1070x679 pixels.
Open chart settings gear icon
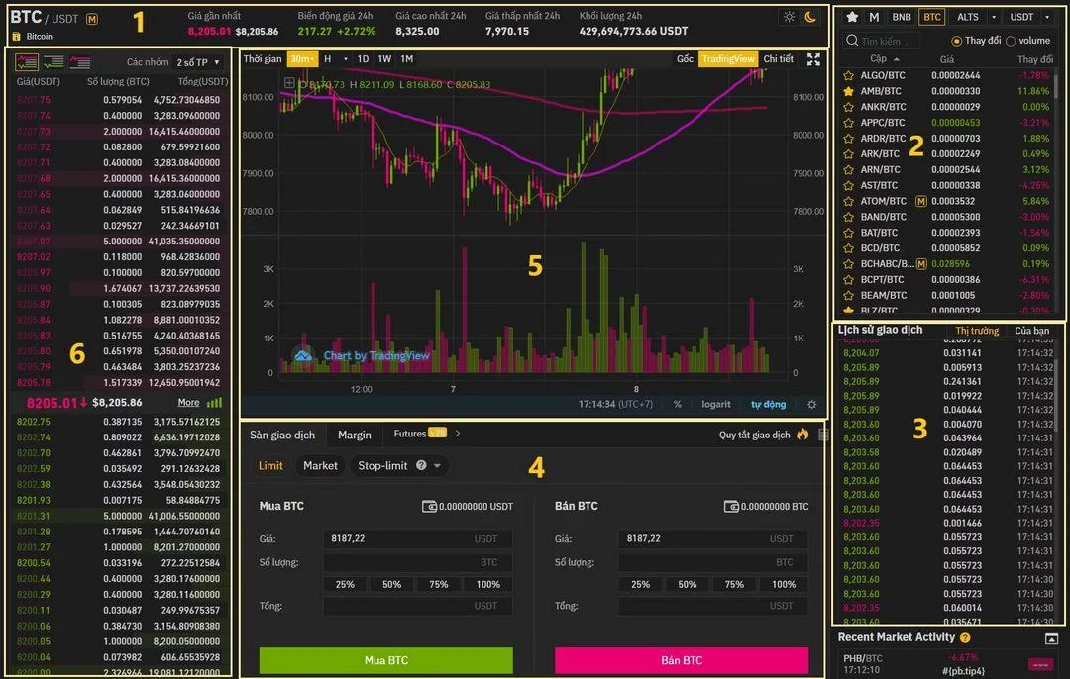(x=812, y=404)
